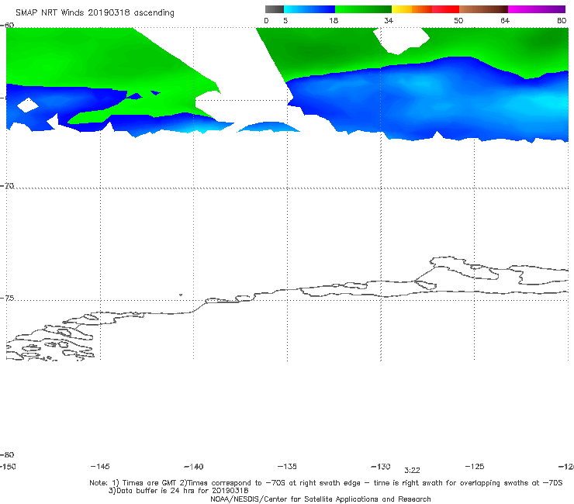Viewport: 574px width, 504px height.
Task: Click the color bar label '18'
Action: (x=334, y=20)
